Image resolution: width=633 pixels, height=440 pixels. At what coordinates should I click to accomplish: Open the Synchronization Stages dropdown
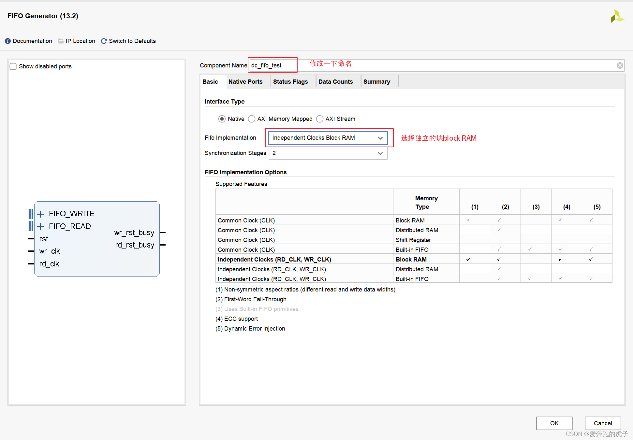click(328, 153)
